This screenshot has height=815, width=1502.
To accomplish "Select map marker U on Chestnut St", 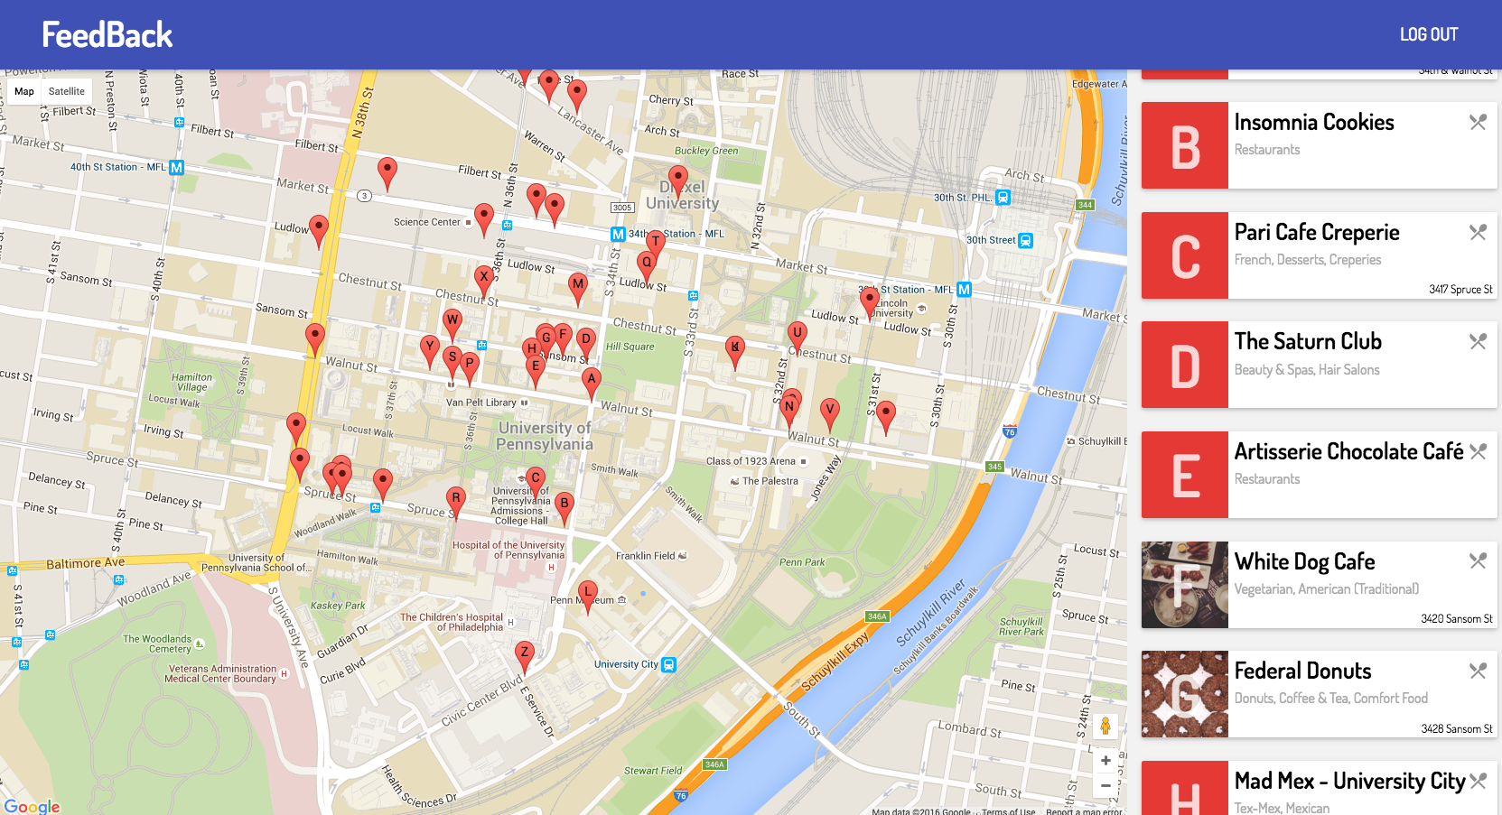I will pos(797,338).
